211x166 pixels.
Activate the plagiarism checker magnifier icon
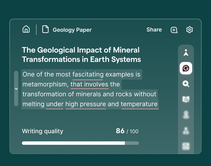click(x=186, y=84)
